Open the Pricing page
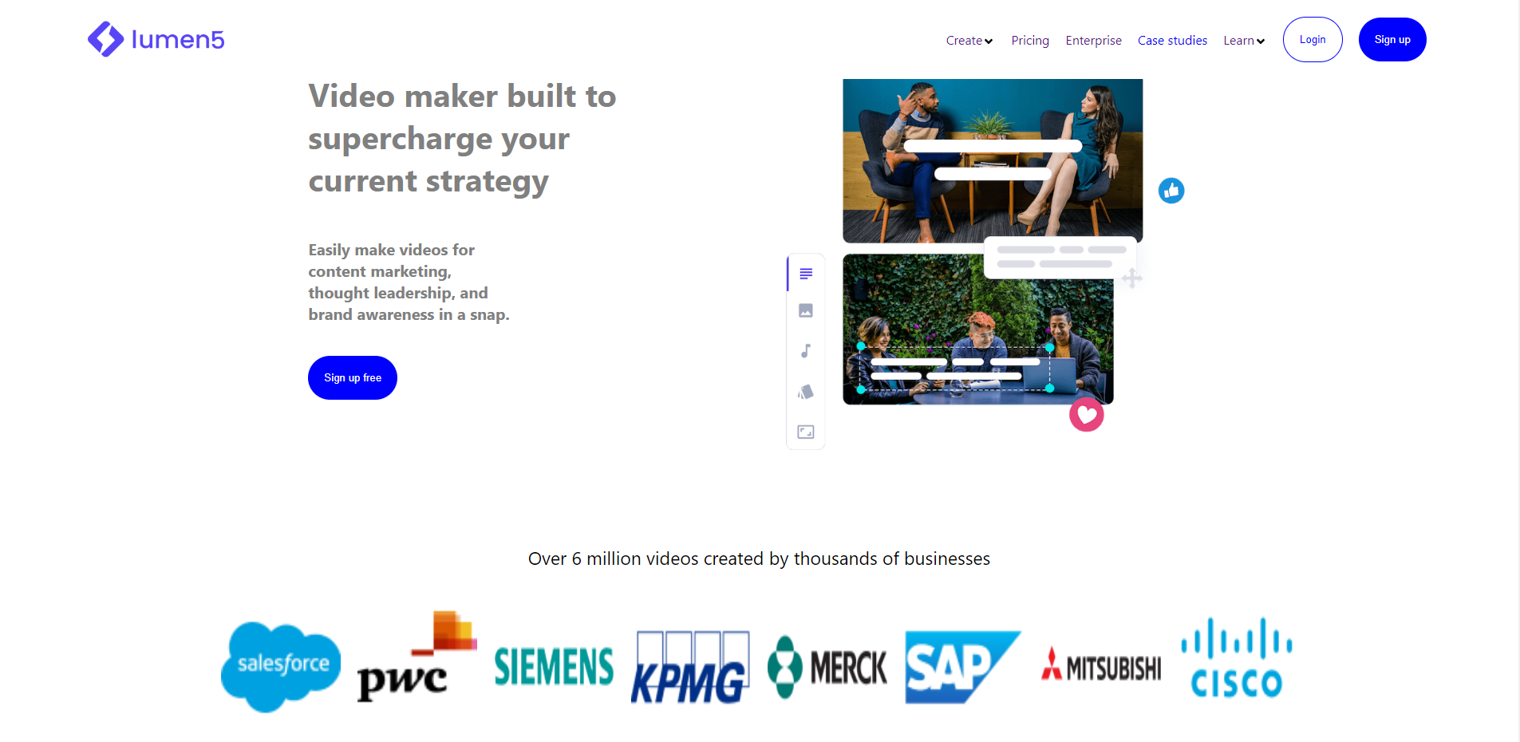Screen dimensions: 1520x742 [x=1030, y=41]
